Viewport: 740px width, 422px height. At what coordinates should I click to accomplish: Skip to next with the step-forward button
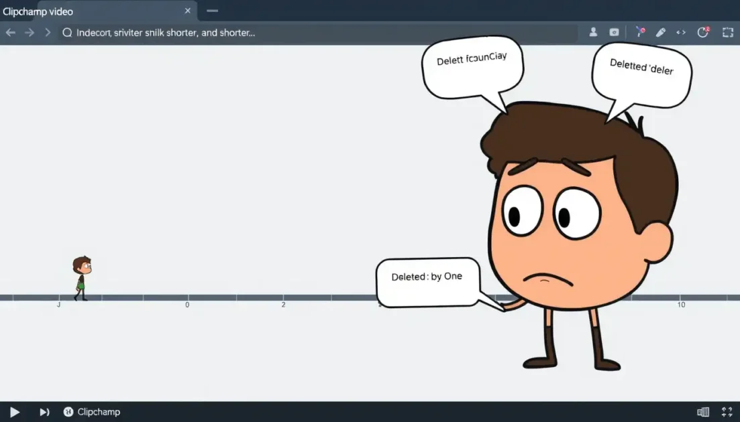click(x=44, y=412)
